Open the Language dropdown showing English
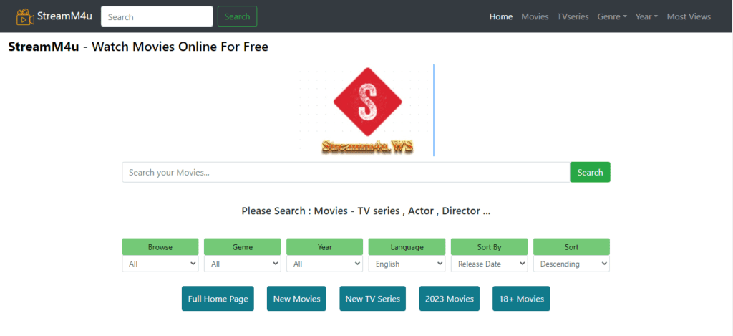 (407, 264)
